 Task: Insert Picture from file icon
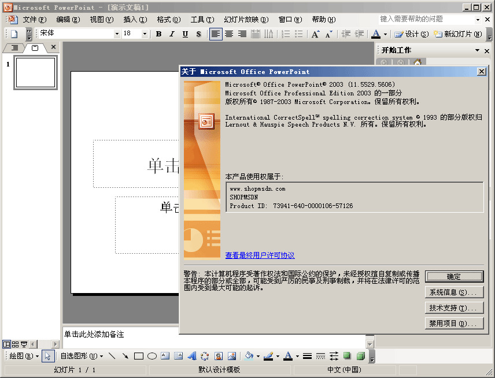click(x=232, y=356)
